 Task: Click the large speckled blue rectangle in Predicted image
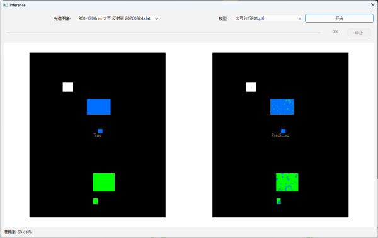[x=282, y=106]
